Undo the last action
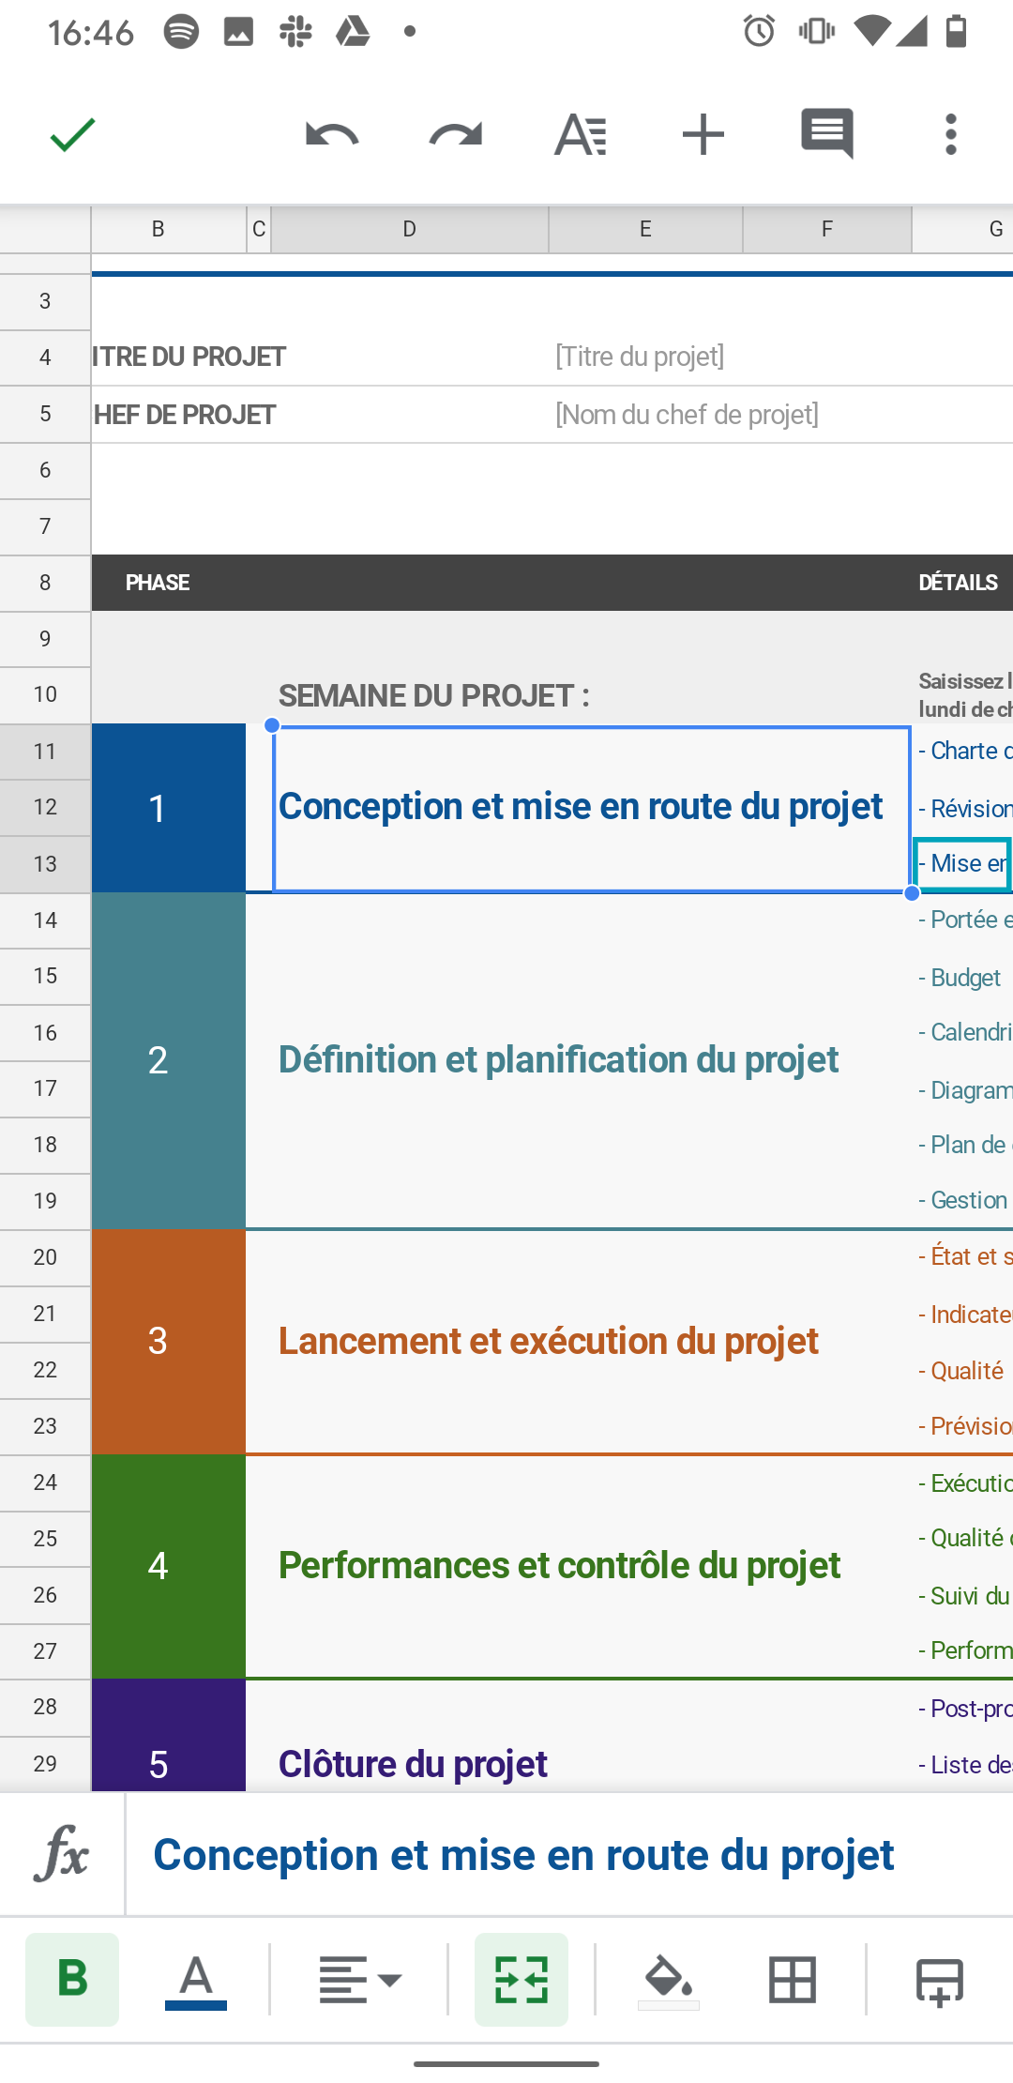 point(332,135)
